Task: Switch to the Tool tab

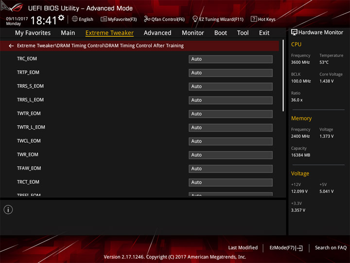Action: coord(243,33)
